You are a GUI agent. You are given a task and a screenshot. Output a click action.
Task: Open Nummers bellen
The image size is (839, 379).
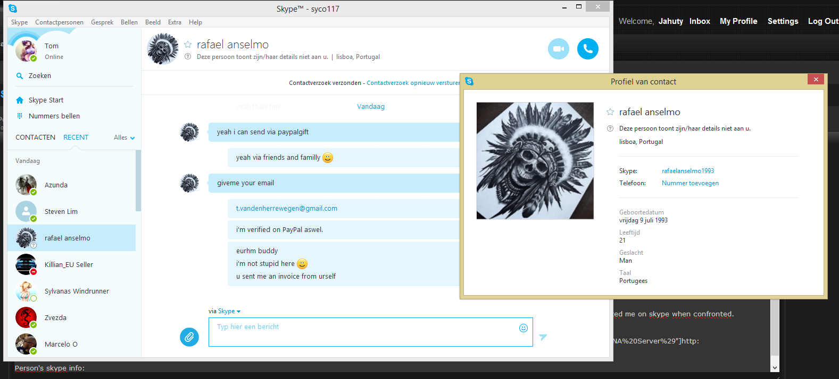54,116
